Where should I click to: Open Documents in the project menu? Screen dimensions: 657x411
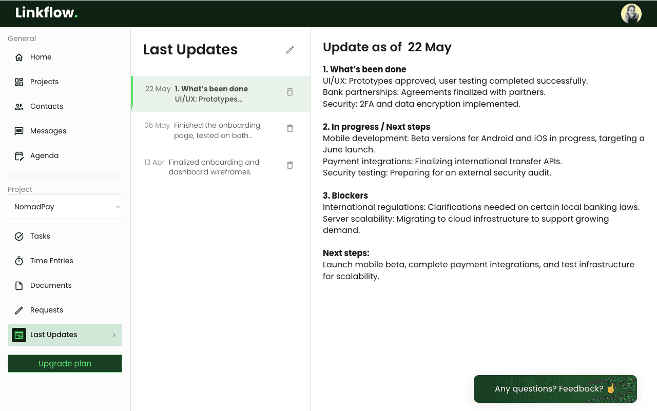pyautogui.click(x=65, y=285)
